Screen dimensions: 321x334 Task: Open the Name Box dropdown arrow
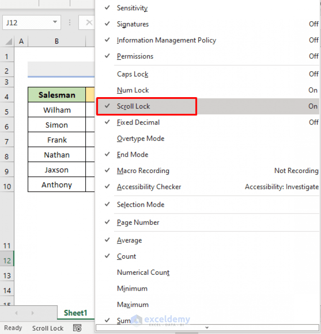55,22
